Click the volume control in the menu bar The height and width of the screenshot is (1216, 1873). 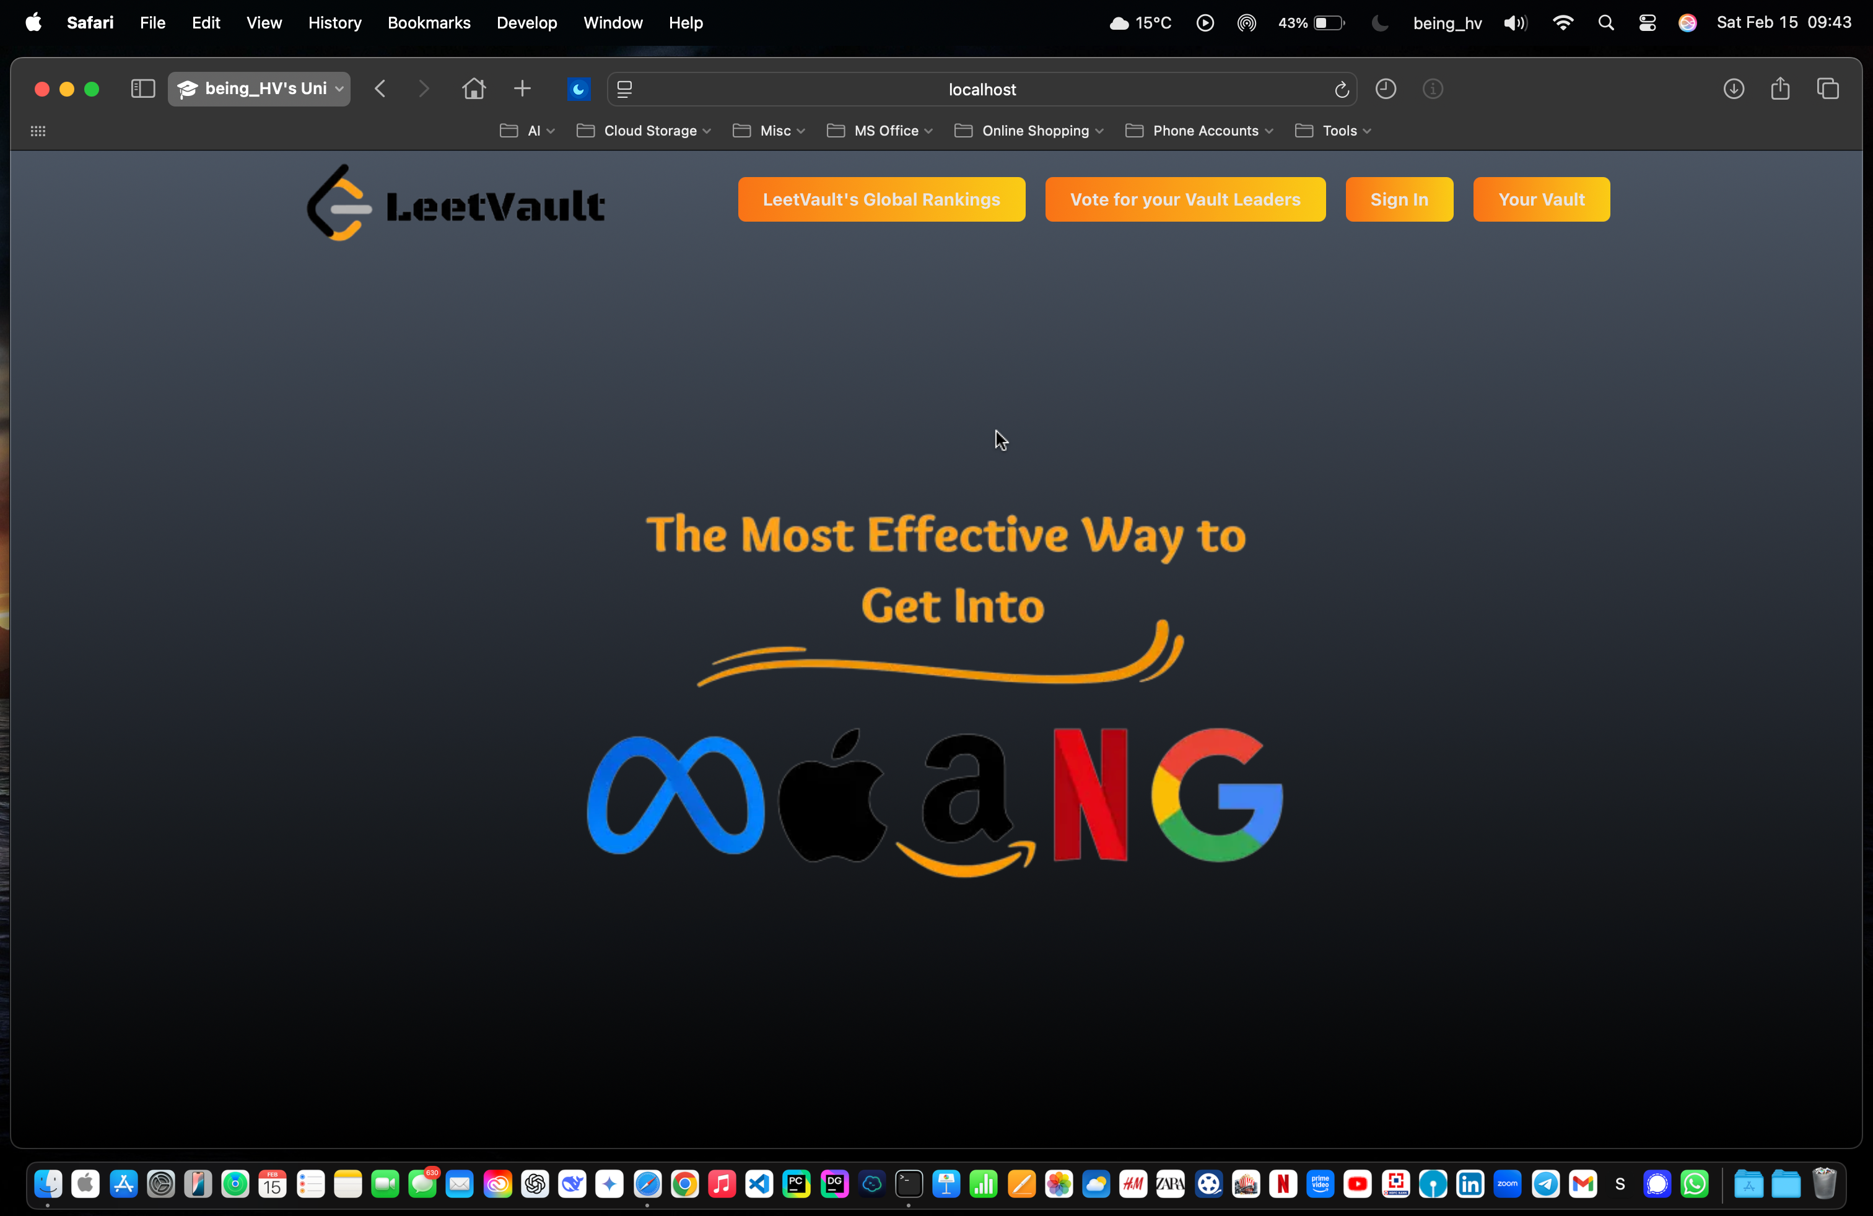coord(1515,23)
